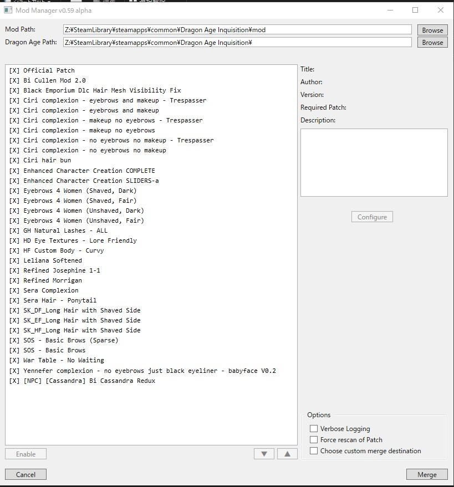The height and width of the screenshot is (487, 454).
Task: Select Ciri complexion - no eyebrows no makeup
Action: pos(88,150)
